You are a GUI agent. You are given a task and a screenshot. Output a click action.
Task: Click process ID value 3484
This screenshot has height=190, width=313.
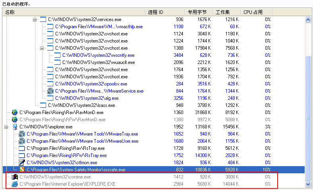[178, 55]
